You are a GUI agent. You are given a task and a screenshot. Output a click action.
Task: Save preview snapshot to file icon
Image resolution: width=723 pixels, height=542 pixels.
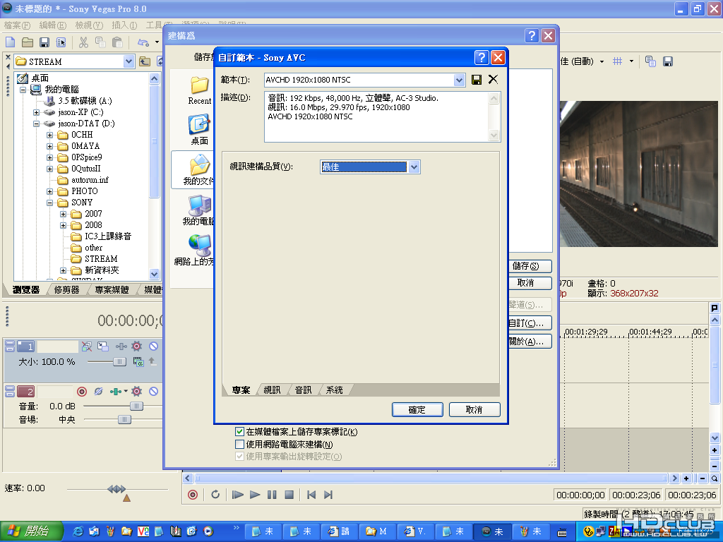[668, 61]
